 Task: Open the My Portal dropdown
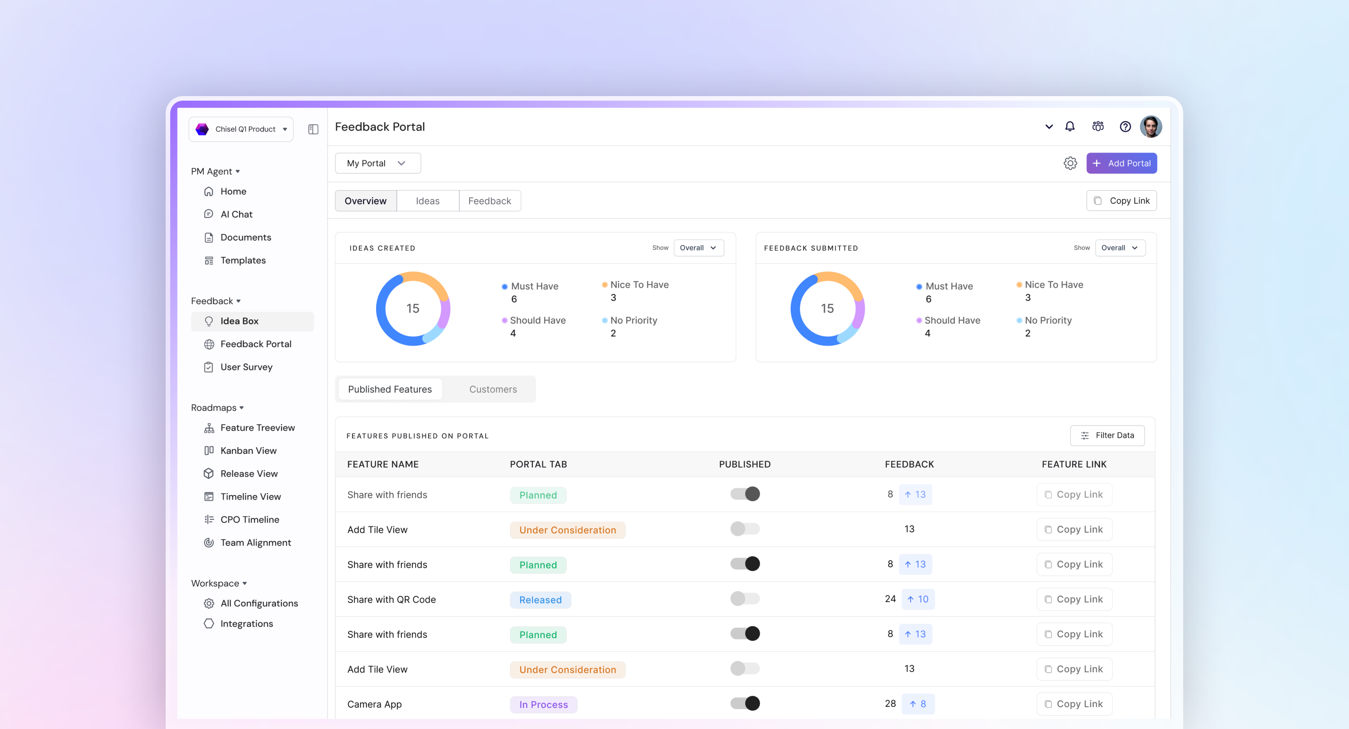377,163
